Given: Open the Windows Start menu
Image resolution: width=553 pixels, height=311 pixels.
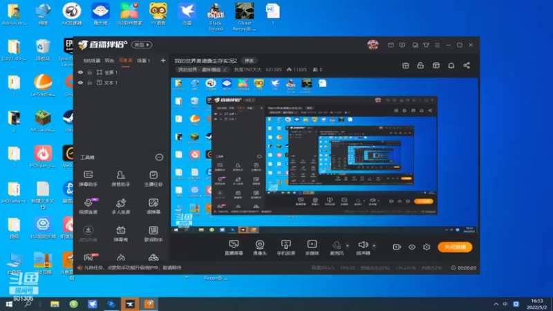Looking at the screenshot, I should [x=9, y=304].
